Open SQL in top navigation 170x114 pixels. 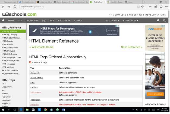tap(44, 20)
